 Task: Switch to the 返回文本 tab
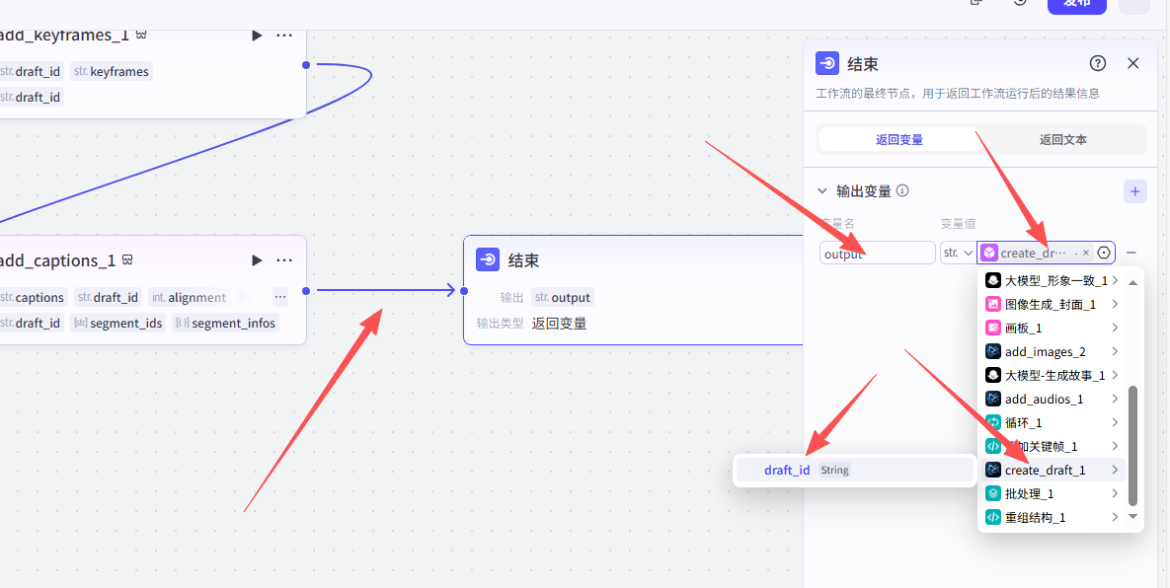[1062, 140]
